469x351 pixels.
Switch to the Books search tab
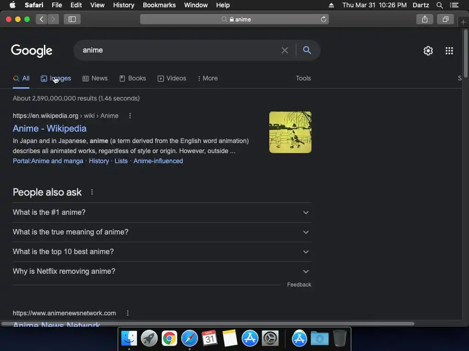[x=132, y=78]
